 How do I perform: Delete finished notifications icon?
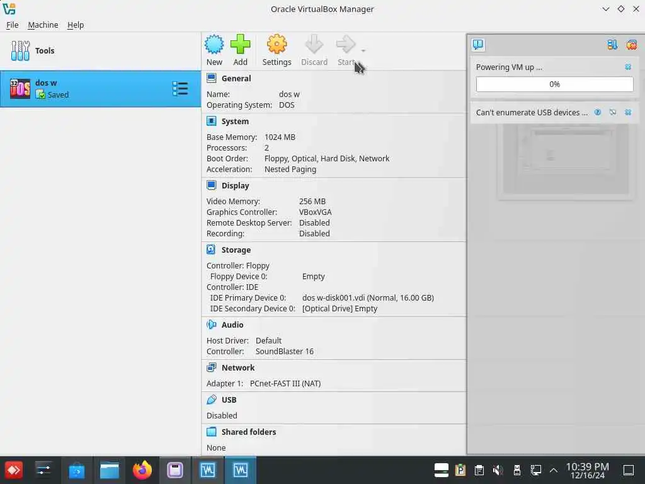pos(631,45)
